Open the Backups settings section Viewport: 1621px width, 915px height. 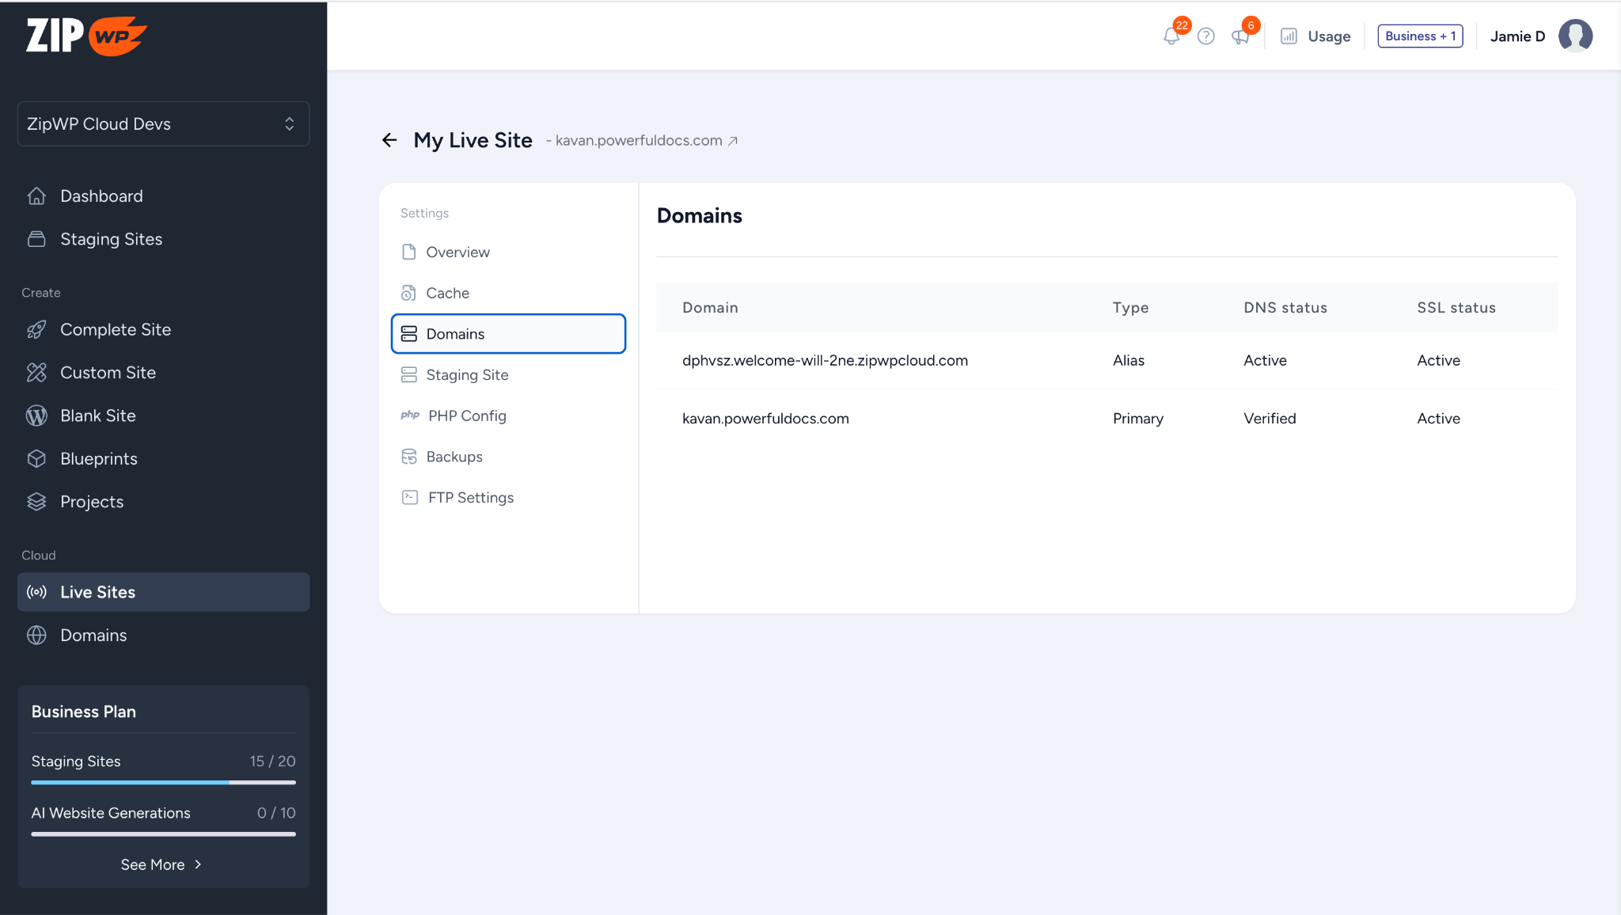[x=454, y=457]
